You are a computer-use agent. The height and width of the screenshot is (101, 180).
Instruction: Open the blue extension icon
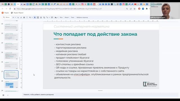143,9
